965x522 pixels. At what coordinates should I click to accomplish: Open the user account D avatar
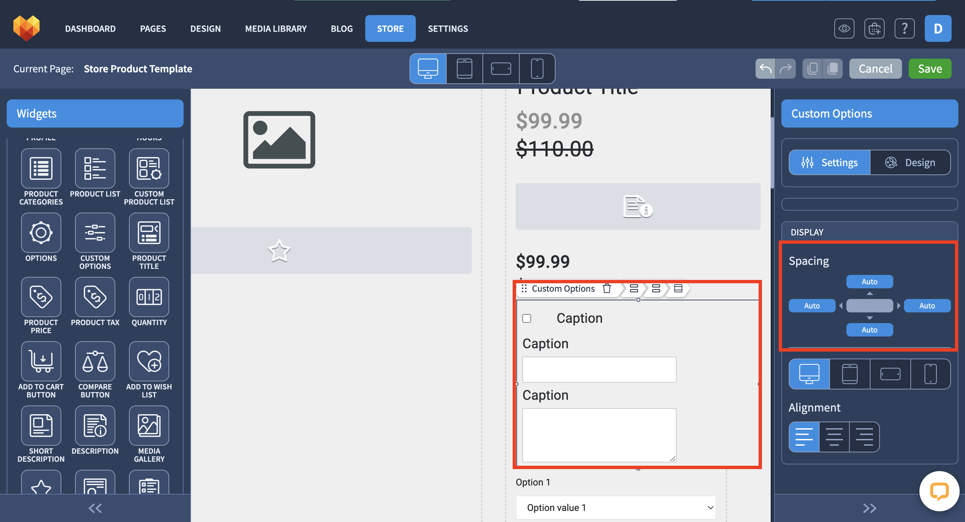(938, 28)
